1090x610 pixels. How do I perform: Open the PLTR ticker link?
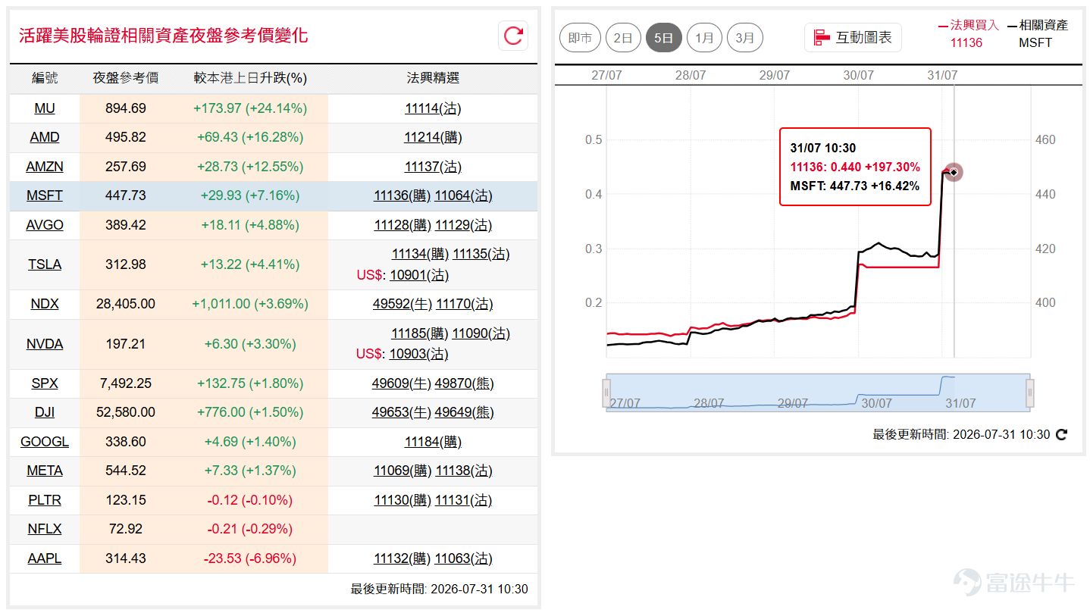click(x=45, y=500)
